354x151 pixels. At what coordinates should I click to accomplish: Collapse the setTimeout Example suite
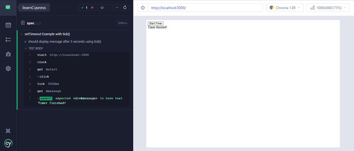pos(21,34)
